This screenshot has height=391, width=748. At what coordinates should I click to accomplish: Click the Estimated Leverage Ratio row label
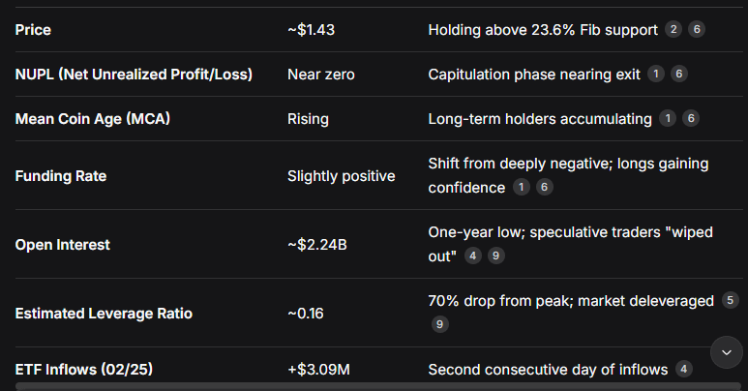tap(104, 314)
